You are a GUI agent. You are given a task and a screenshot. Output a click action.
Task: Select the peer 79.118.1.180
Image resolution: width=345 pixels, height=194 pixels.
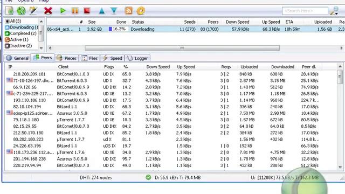[x=26, y=120]
